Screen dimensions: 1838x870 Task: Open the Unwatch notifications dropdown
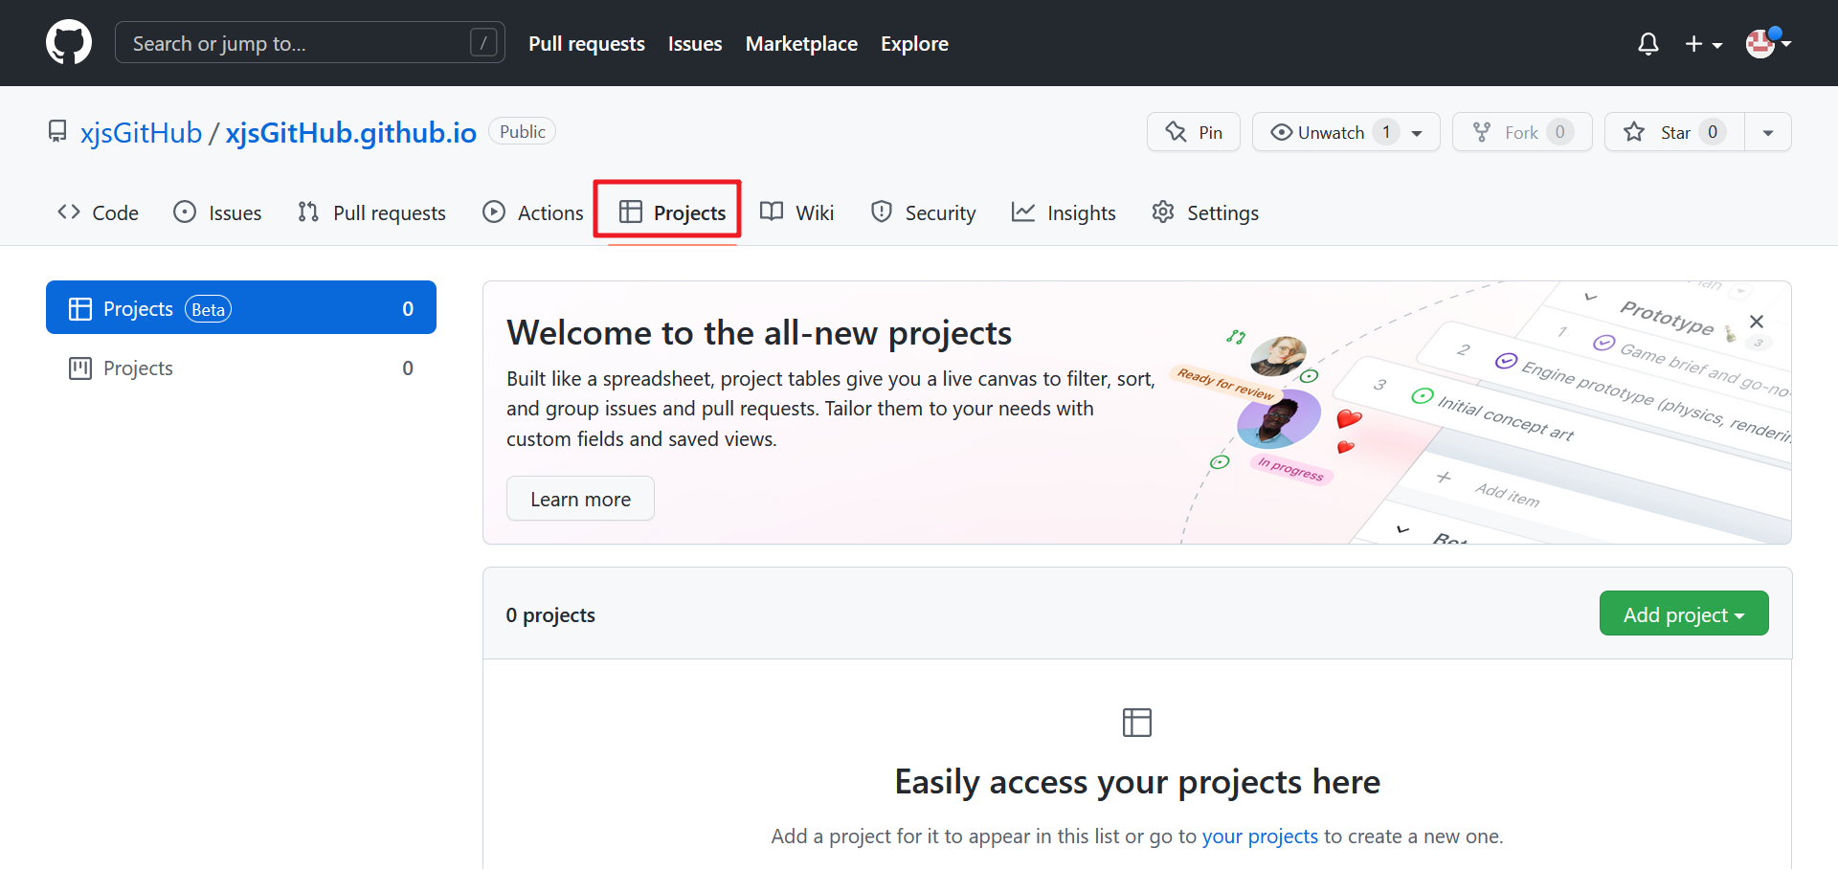tap(1346, 132)
